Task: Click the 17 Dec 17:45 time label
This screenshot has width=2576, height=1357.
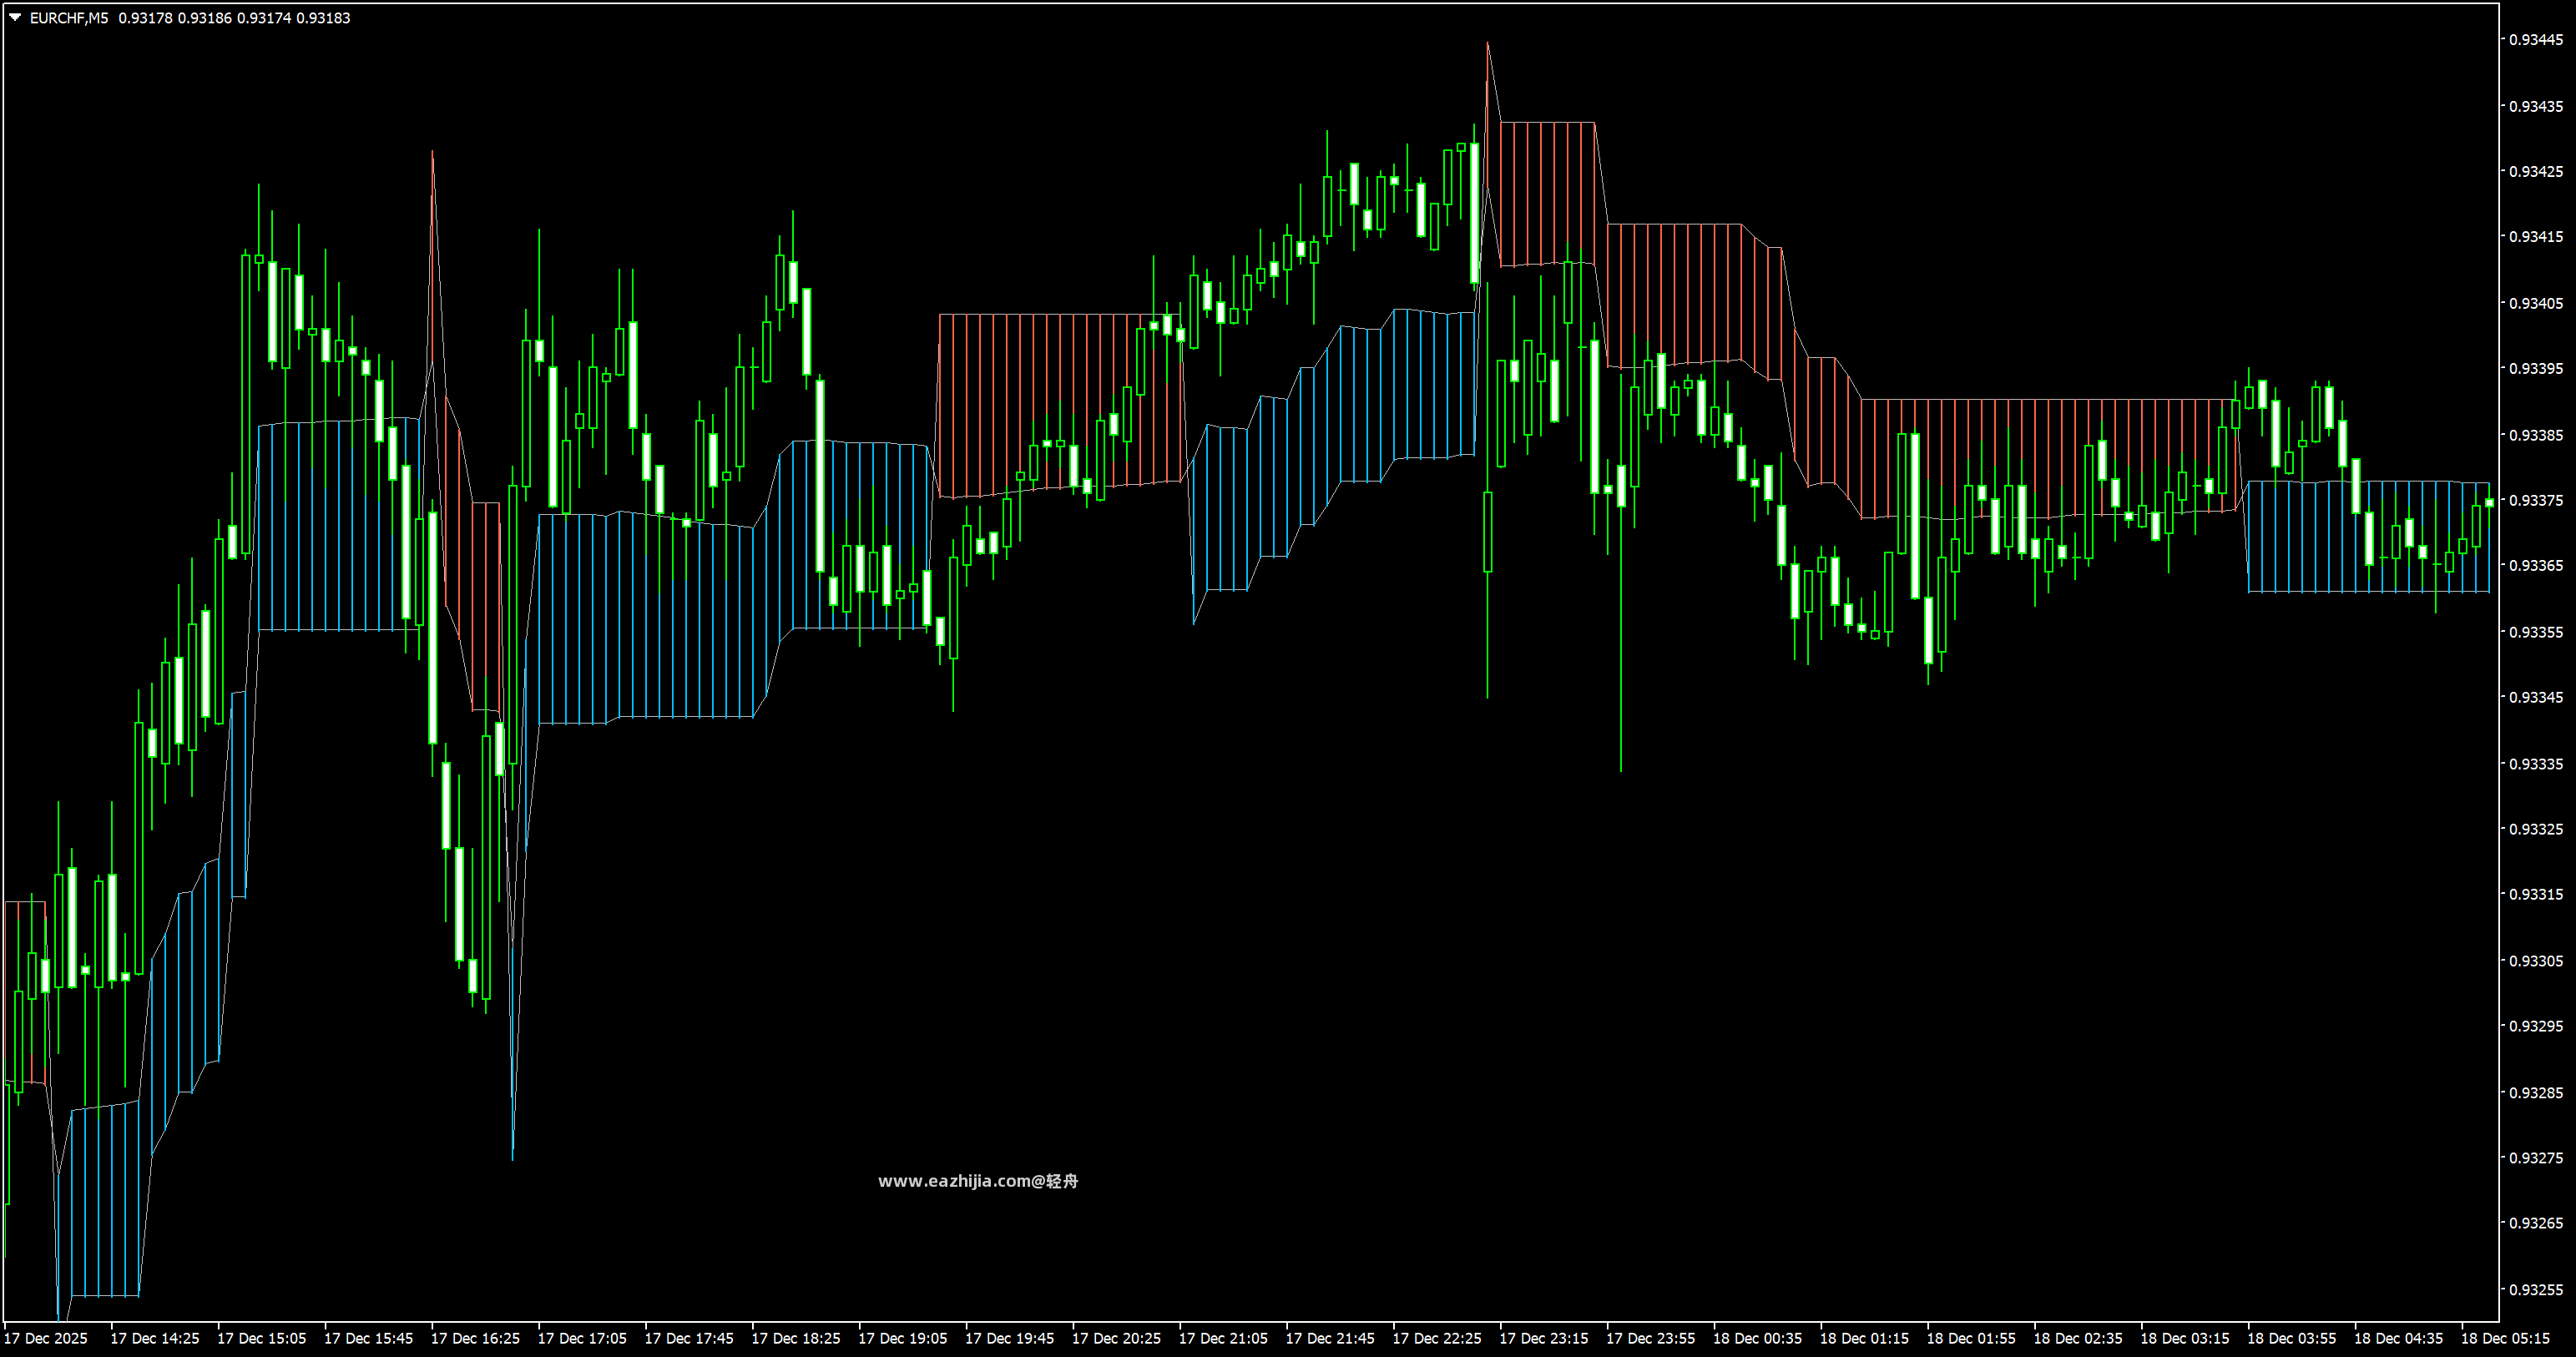Action: (690, 1338)
